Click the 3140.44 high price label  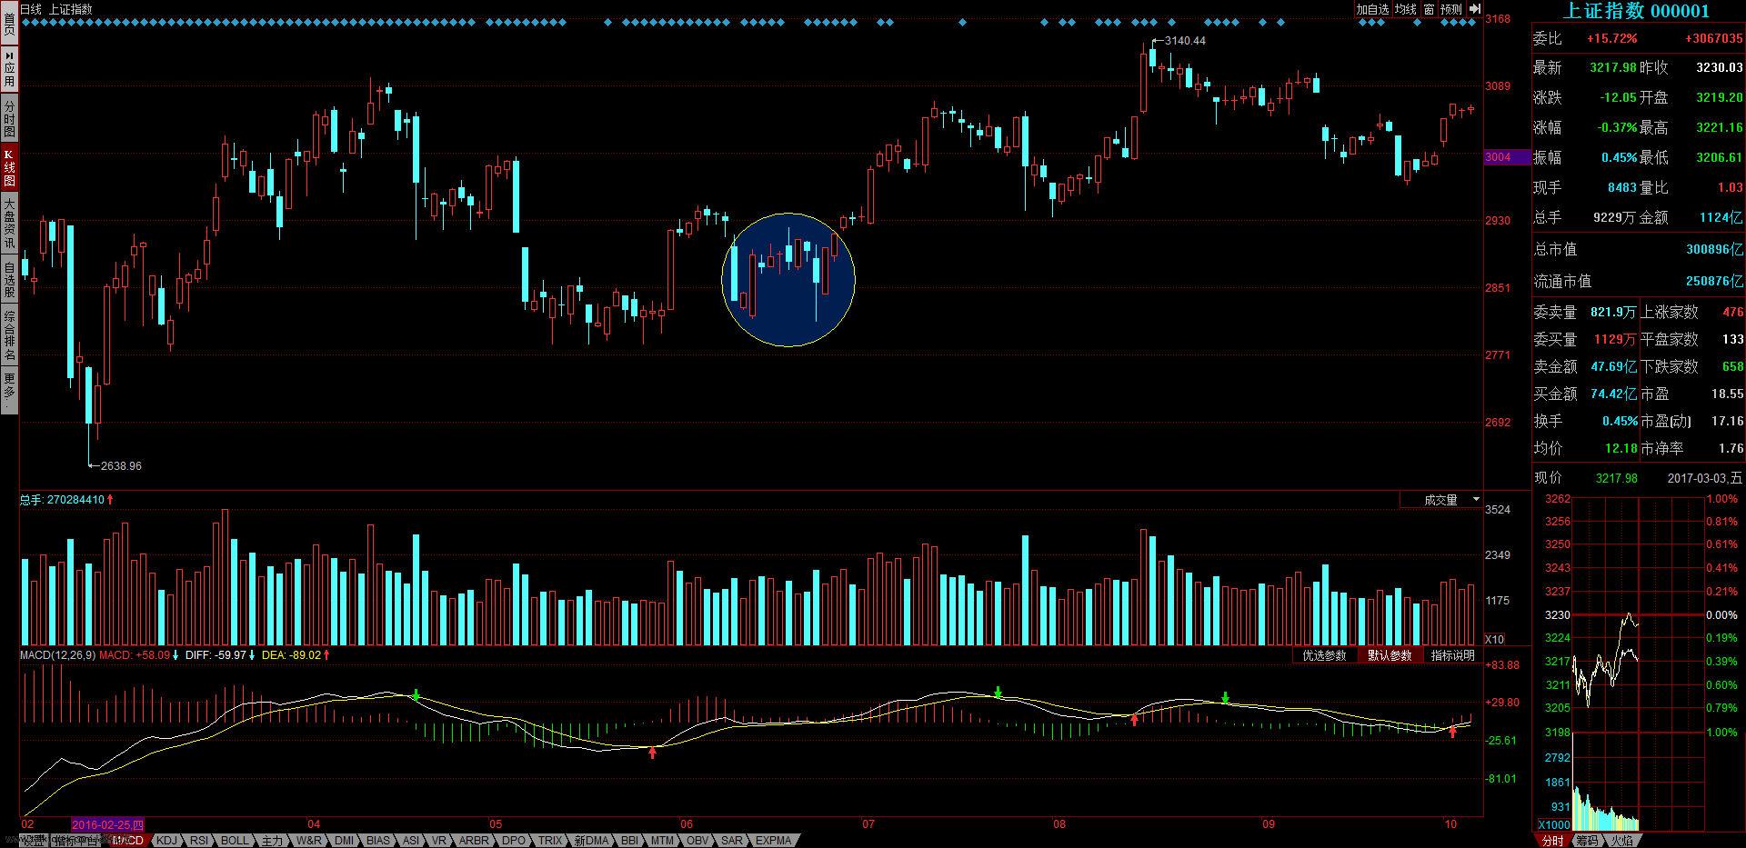click(1185, 41)
